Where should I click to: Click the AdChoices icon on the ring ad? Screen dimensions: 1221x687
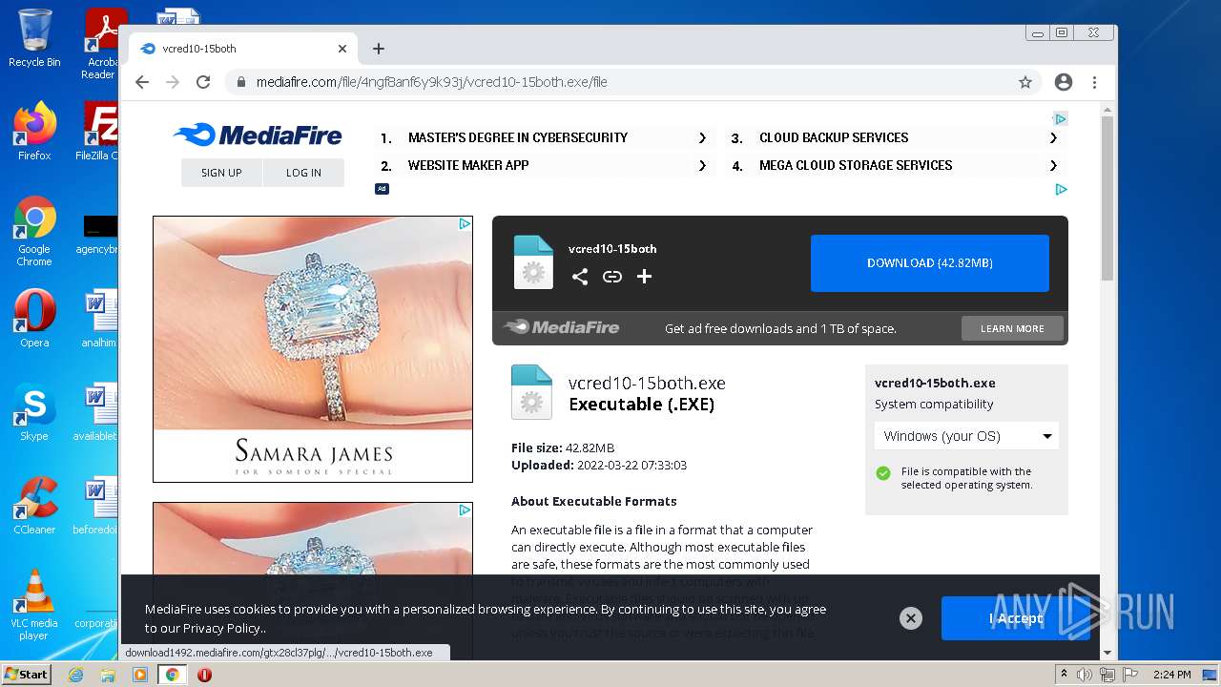click(465, 224)
